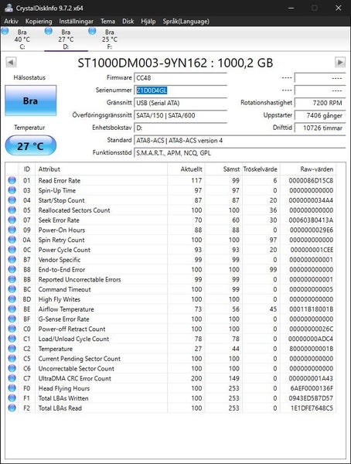Click the highlighted serial number field
The image size is (351, 464).
point(181,90)
